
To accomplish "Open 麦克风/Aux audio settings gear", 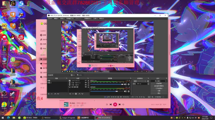I will point(129,84).
